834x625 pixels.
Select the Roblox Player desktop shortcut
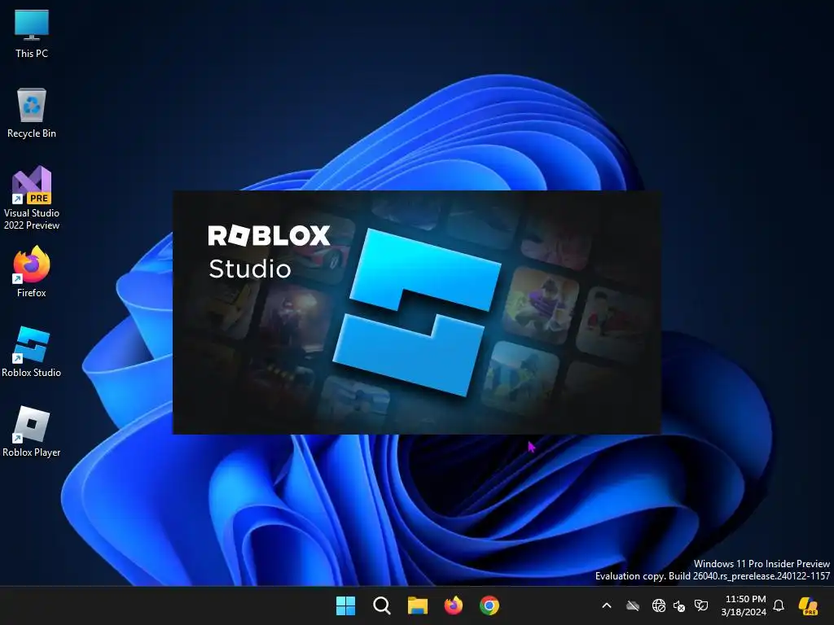tap(32, 431)
